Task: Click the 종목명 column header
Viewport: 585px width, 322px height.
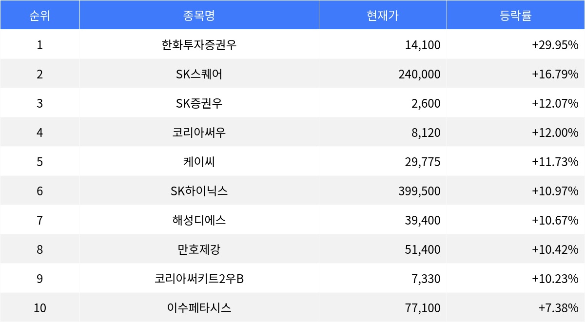Action: [x=199, y=16]
